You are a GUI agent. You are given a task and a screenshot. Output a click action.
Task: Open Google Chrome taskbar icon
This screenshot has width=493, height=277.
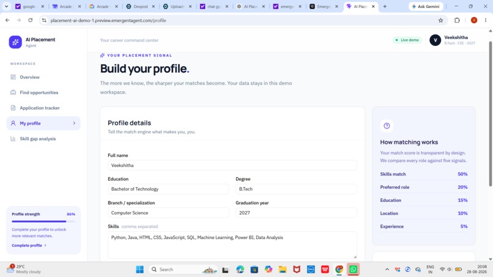(x=339, y=270)
